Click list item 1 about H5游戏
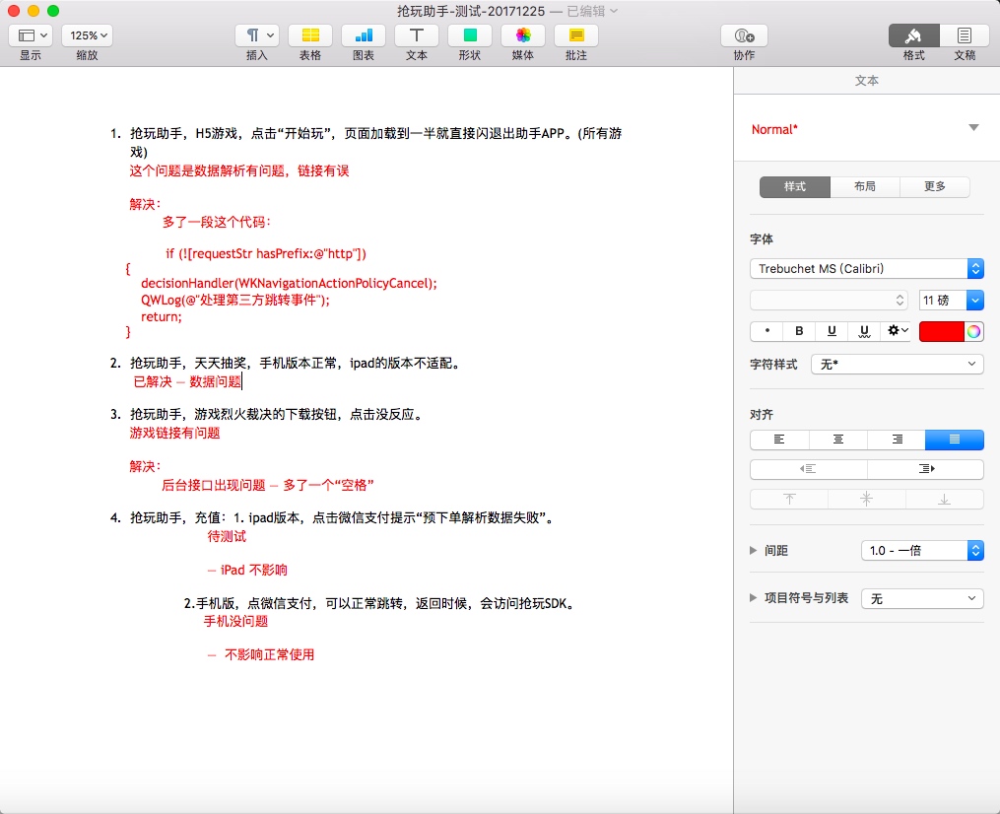 367,142
